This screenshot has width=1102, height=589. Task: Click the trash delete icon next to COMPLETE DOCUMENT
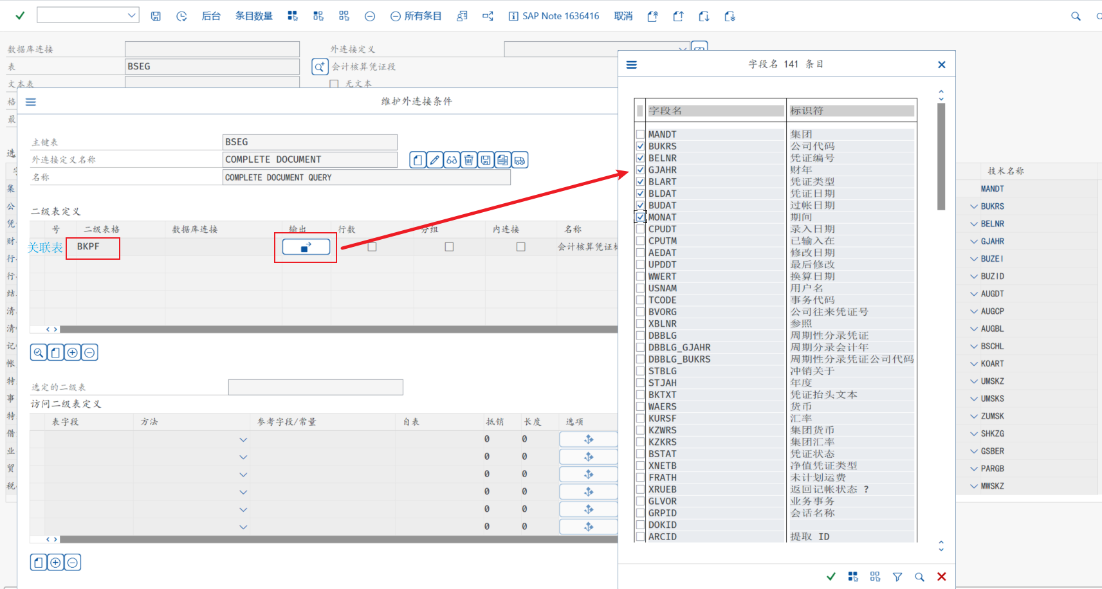tap(469, 160)
